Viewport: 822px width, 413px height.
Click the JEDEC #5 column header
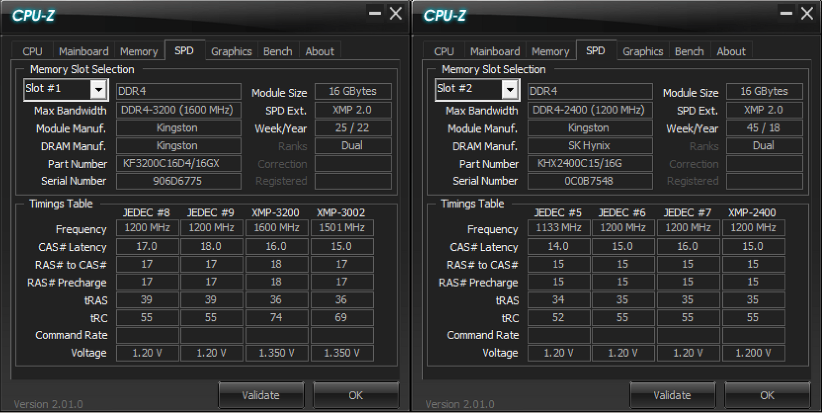[x=558, y=213]
